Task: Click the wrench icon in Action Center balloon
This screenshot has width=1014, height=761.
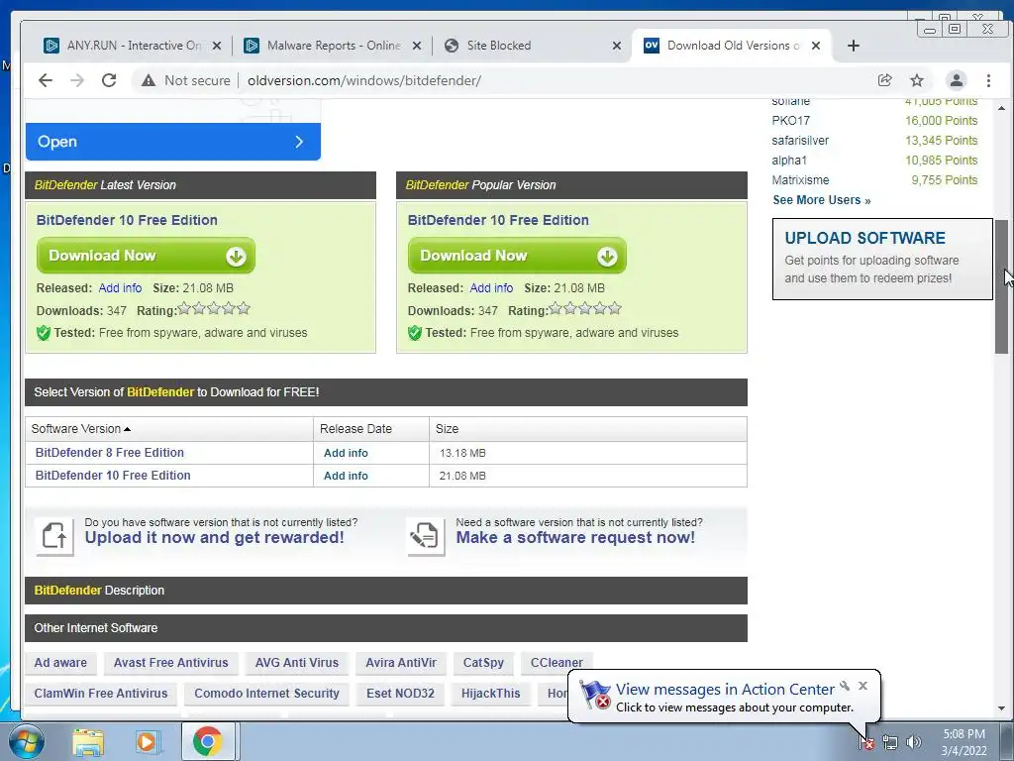Action: pyautogui.click(x=845, y=686)
